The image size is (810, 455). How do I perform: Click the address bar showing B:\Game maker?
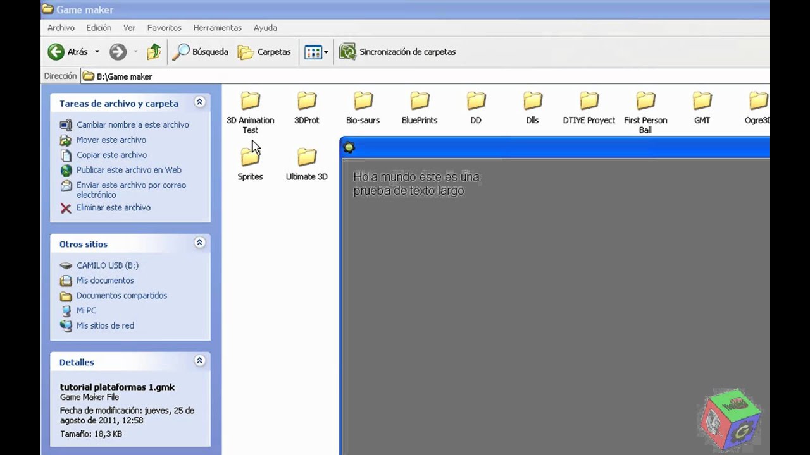pos(424,76)
